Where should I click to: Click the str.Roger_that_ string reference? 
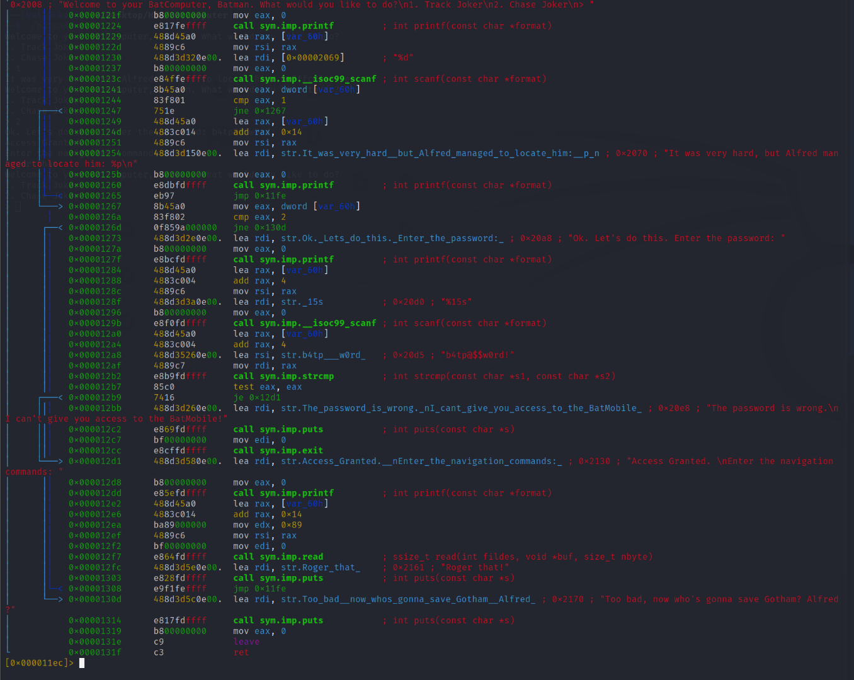coord(321,568)
